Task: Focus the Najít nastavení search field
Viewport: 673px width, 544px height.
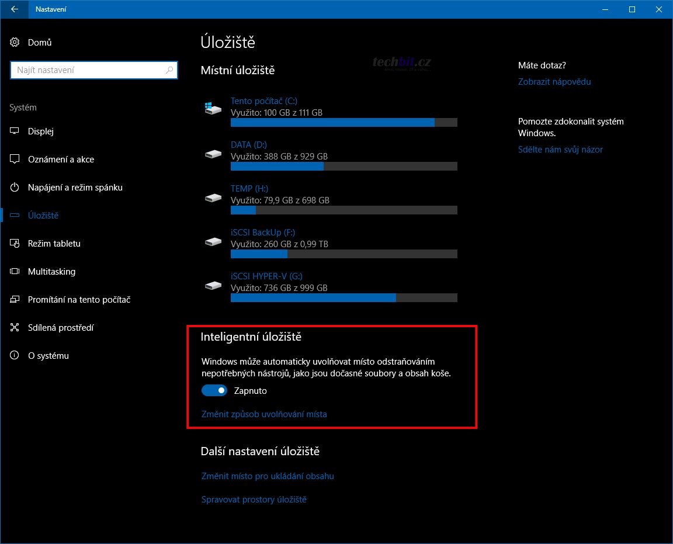Action: point(93,70)
